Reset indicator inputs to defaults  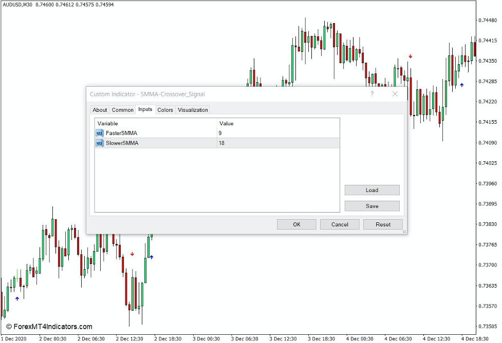point(382,224)
